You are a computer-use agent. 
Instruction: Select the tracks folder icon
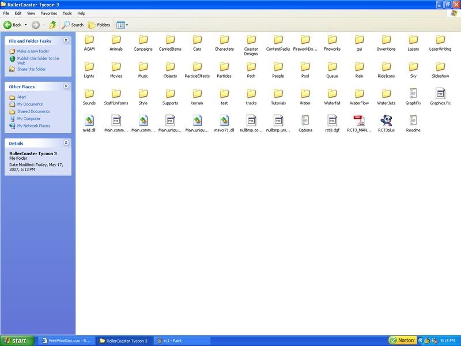(251, 93)
